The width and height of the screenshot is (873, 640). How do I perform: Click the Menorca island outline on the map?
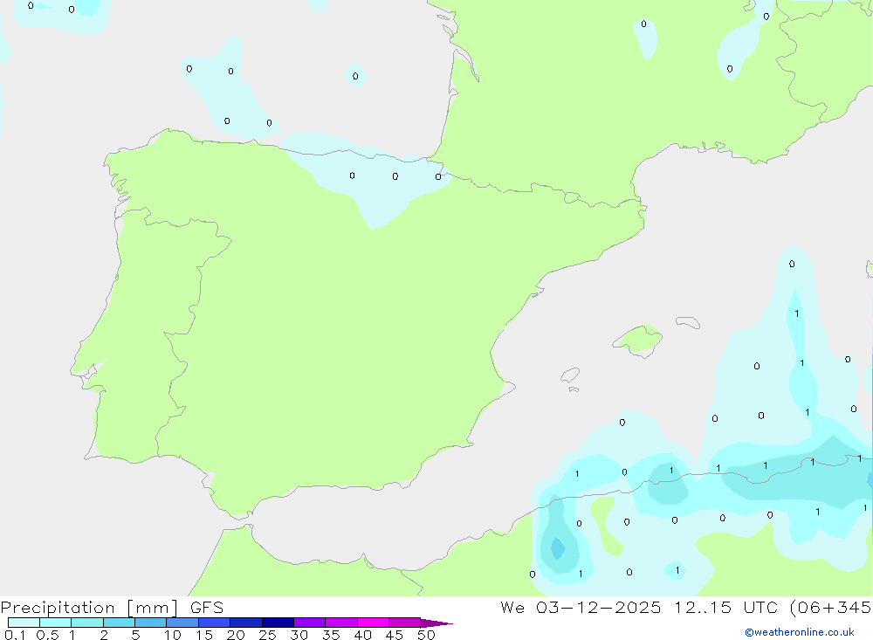tap(688, 322)
